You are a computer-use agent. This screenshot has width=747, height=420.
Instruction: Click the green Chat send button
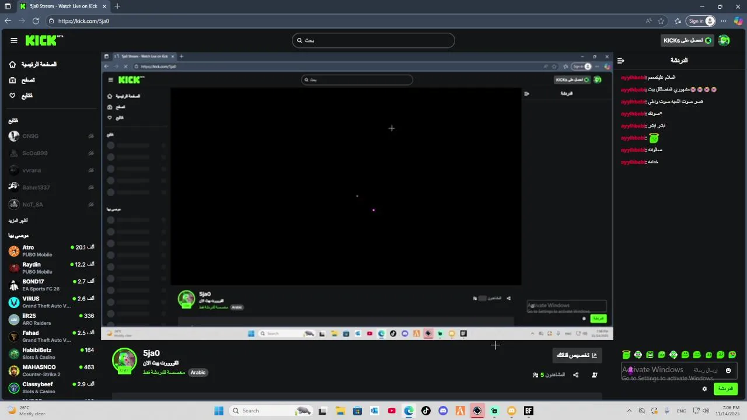point(725,389)
